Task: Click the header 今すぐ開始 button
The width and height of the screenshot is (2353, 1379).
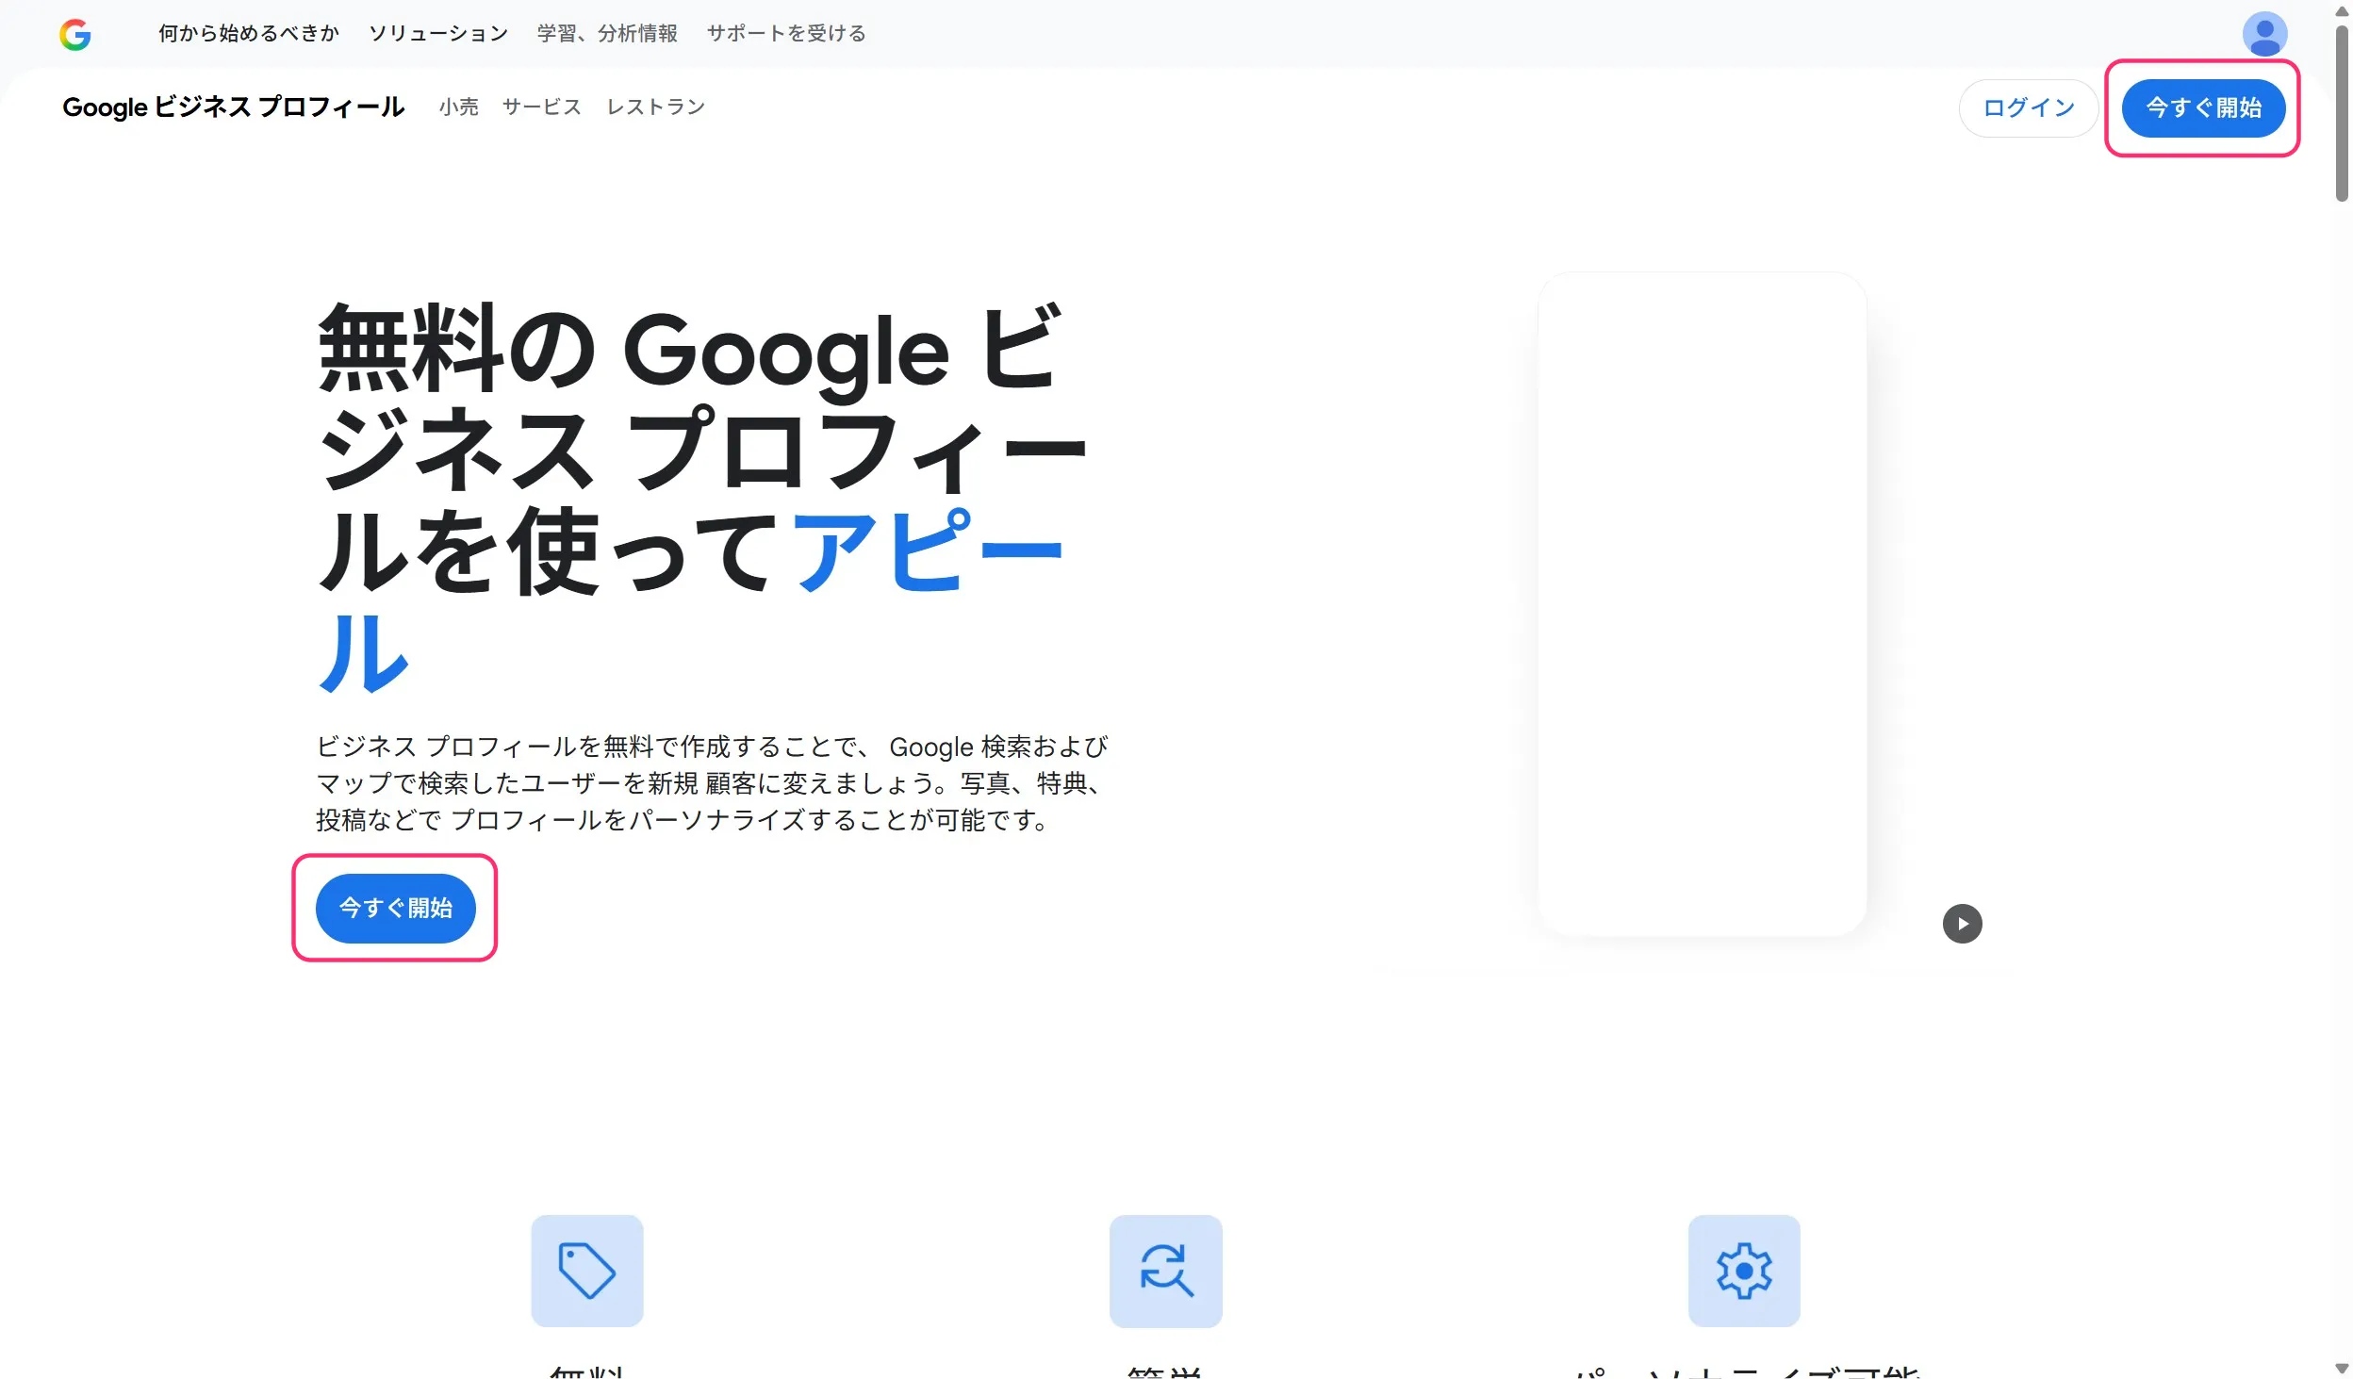Action: pos(2203,107)
